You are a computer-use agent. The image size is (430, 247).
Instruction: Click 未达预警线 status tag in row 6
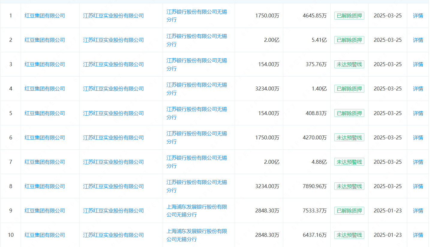coord(349,138)
